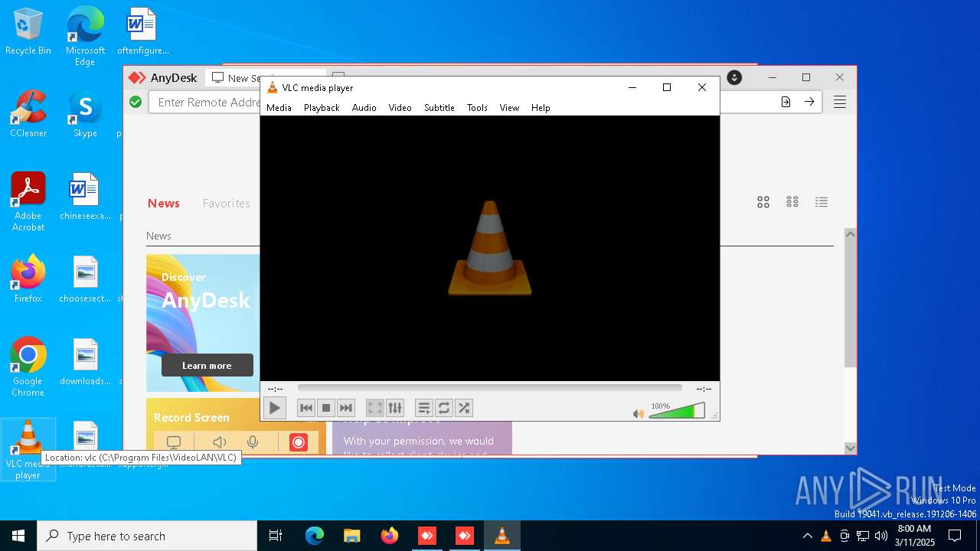Open AnyDesk hamburger main menu
This screenshot has width=980, height=551.
pyautogui.click(x=840, y=102)
